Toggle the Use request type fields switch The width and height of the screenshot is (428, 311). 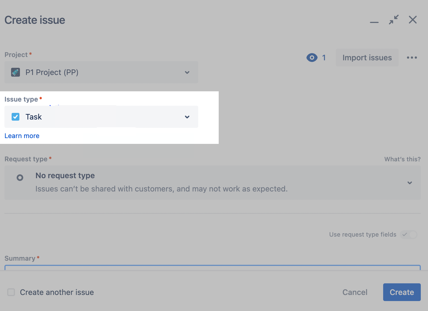pos(408,235)
